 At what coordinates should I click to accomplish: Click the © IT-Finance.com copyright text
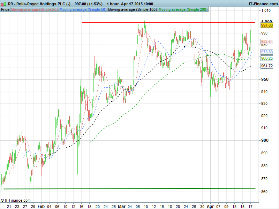pos(16,201)
